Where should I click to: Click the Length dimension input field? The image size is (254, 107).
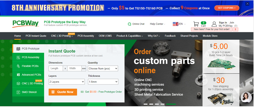(56, 68)
